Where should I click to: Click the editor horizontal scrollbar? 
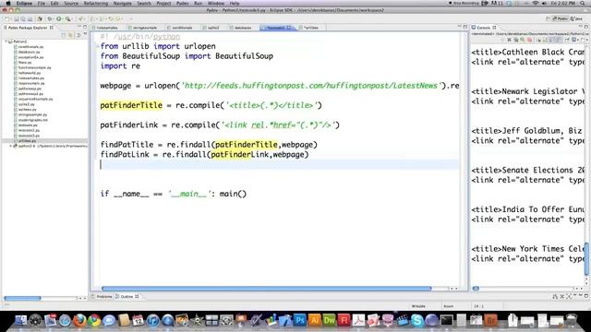267,289
